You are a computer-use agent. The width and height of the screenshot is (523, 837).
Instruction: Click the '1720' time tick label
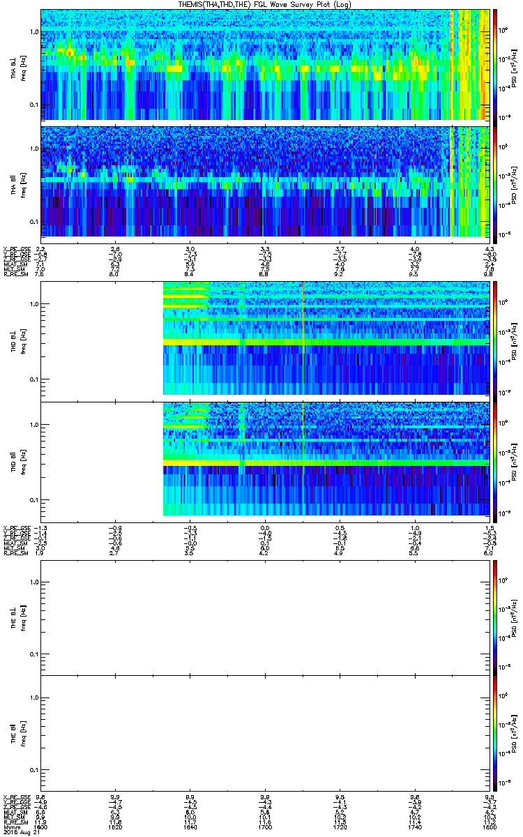pos(340,827)
